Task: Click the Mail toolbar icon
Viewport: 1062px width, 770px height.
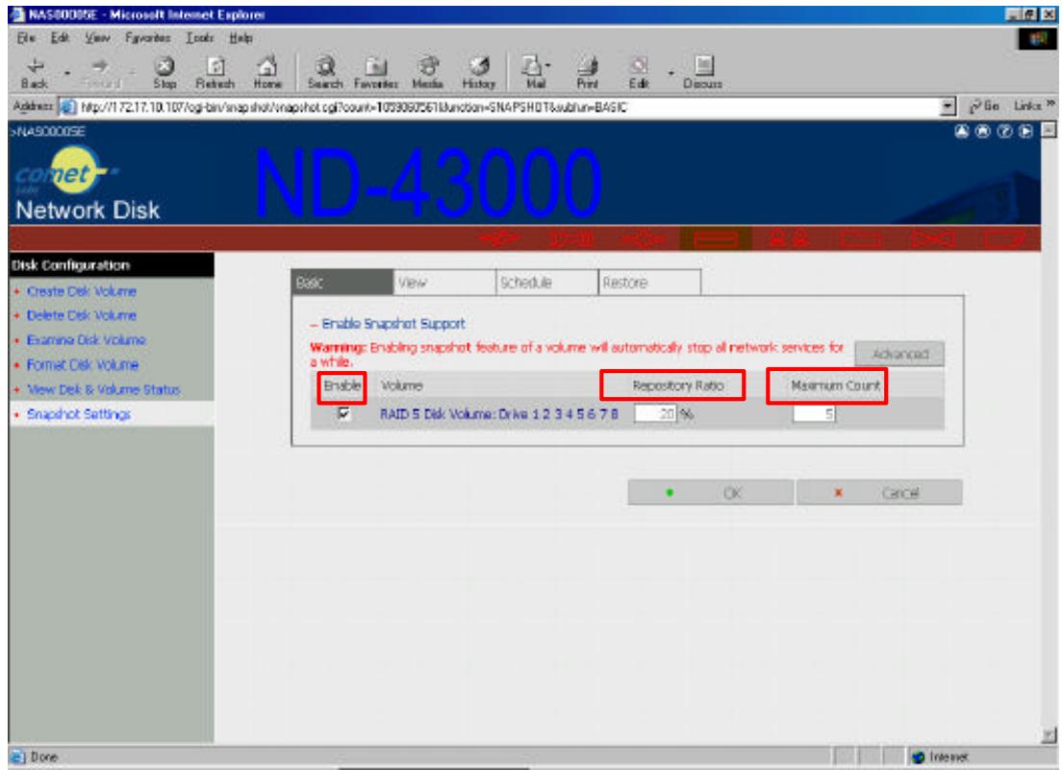Action: point(533,73)
